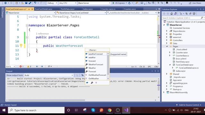
Task: Open BuildRenderTree member dropdown
Action: tap(132, 13)
